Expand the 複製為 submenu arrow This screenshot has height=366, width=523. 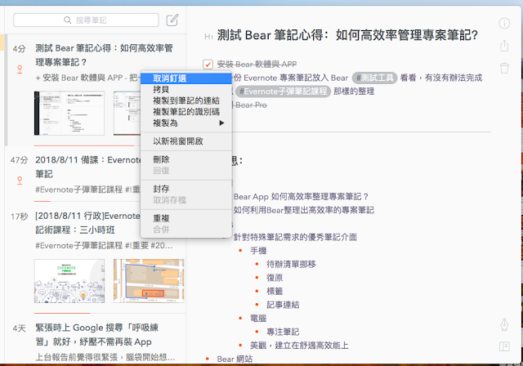(221, 123)
